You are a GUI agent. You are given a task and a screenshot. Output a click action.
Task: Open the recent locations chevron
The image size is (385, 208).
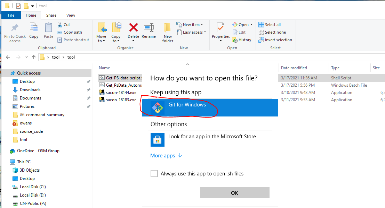[x=26, y=57]
